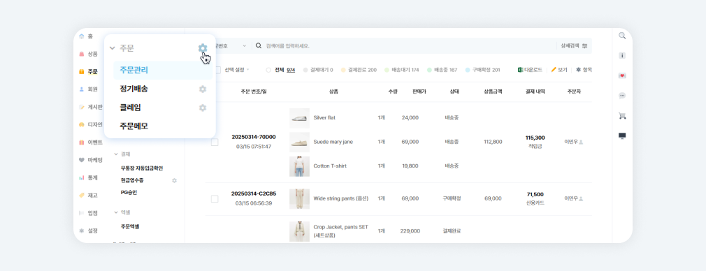This screenshot has height=271, width=706.
Task: Open the search type dropdown
Action: 231,46
